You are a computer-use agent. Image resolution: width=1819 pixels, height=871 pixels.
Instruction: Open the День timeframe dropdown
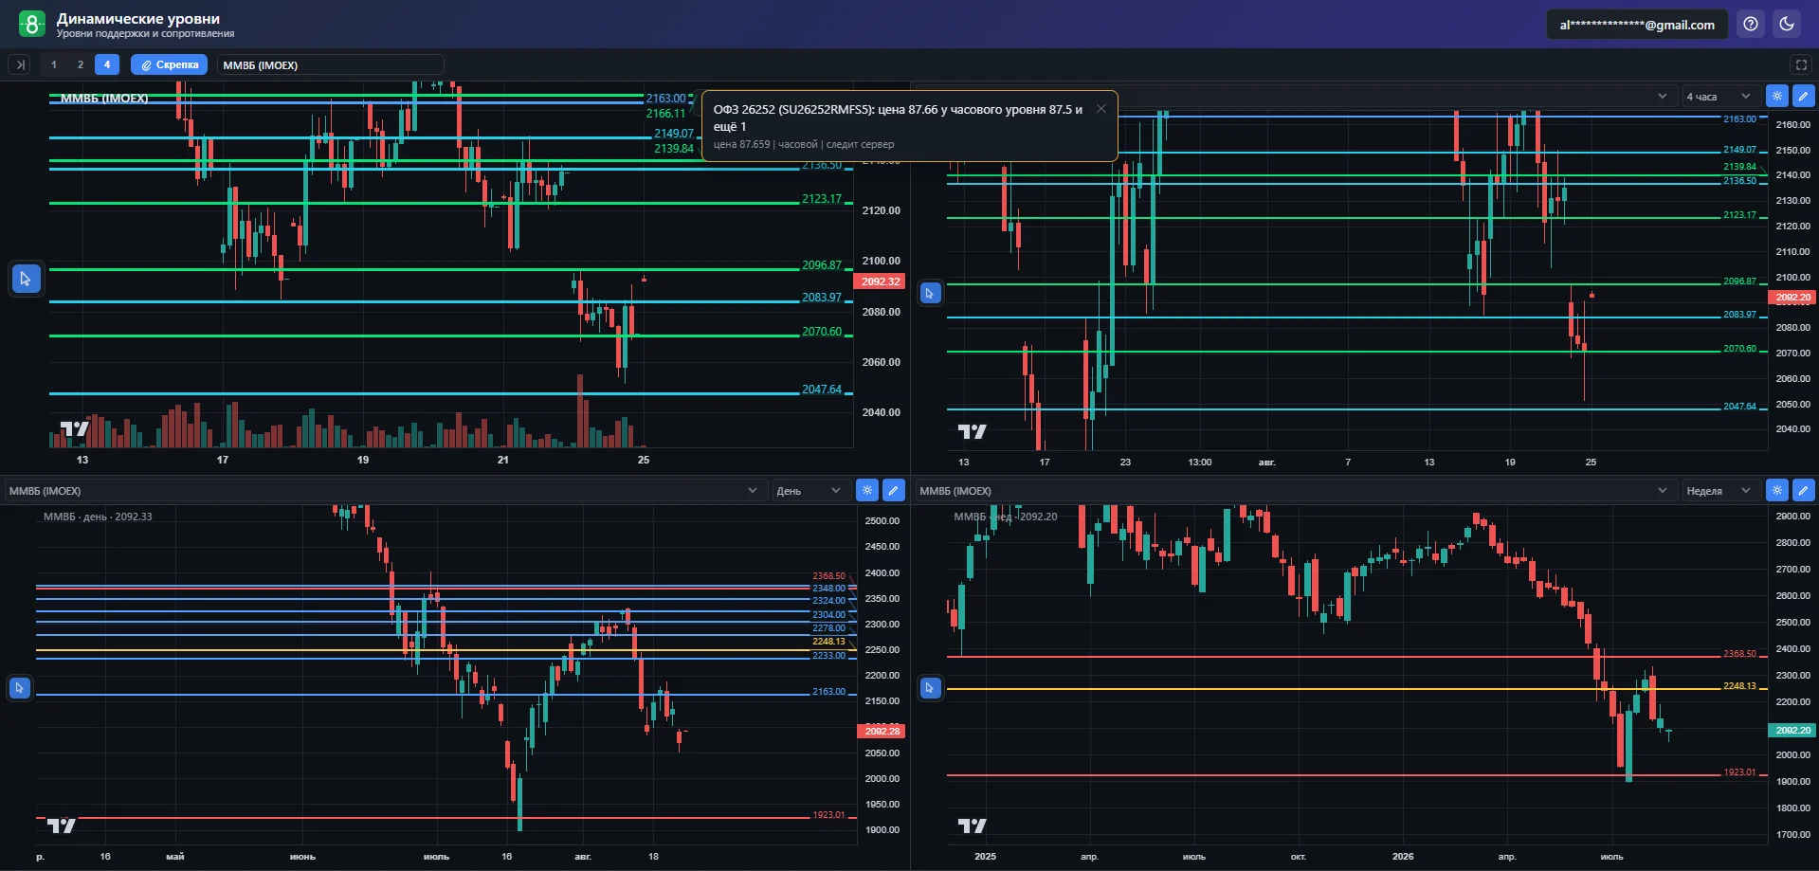tap(809, 490)
